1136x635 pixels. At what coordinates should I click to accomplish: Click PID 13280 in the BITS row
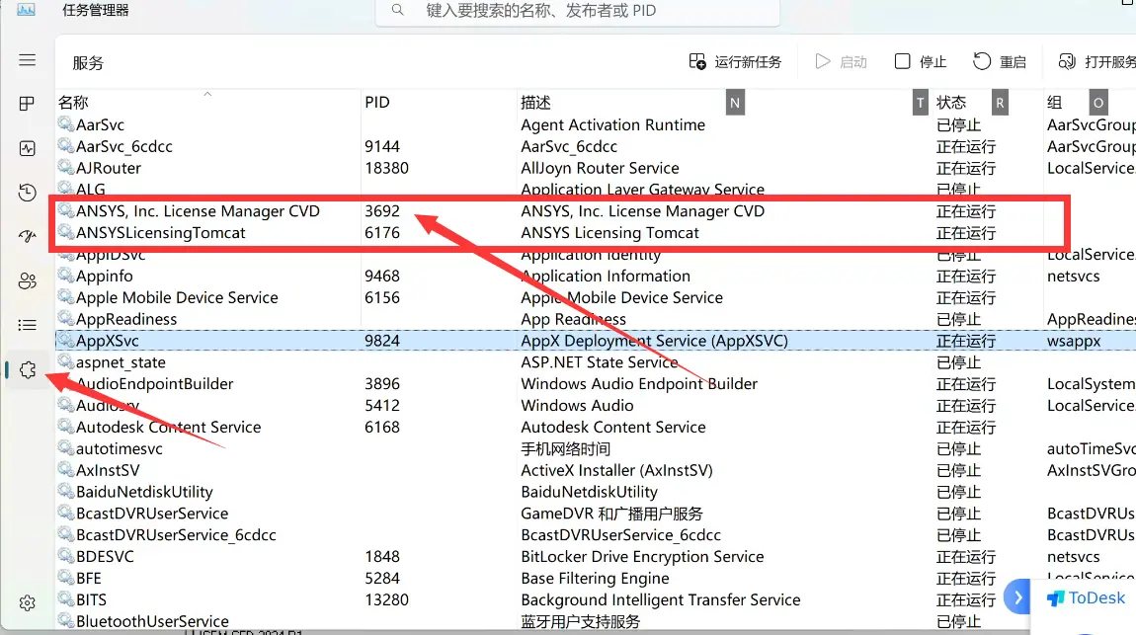click(386, 599)
